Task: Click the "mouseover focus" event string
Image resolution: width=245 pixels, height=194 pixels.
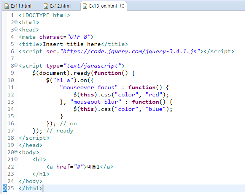Action: 89,87
